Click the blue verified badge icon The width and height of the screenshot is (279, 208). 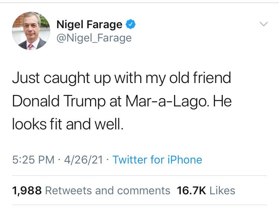(x=130, y=25)
